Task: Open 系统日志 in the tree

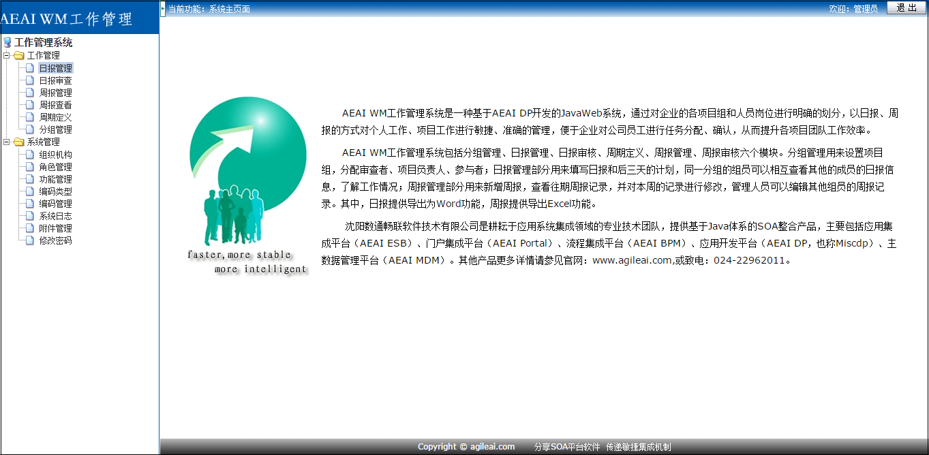Action: [x=55, y=216]
